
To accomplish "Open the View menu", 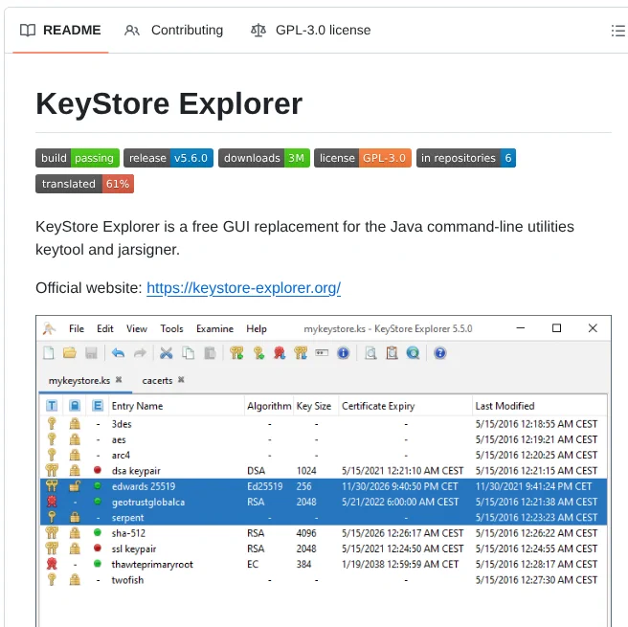I will pyautogui.click(x=137, y=328).
